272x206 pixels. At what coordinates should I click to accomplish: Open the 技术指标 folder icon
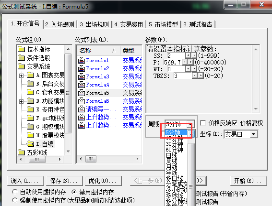(21, 49)
